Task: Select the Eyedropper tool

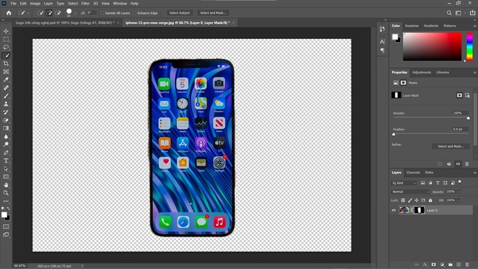Action: click(x=6, y=80)
